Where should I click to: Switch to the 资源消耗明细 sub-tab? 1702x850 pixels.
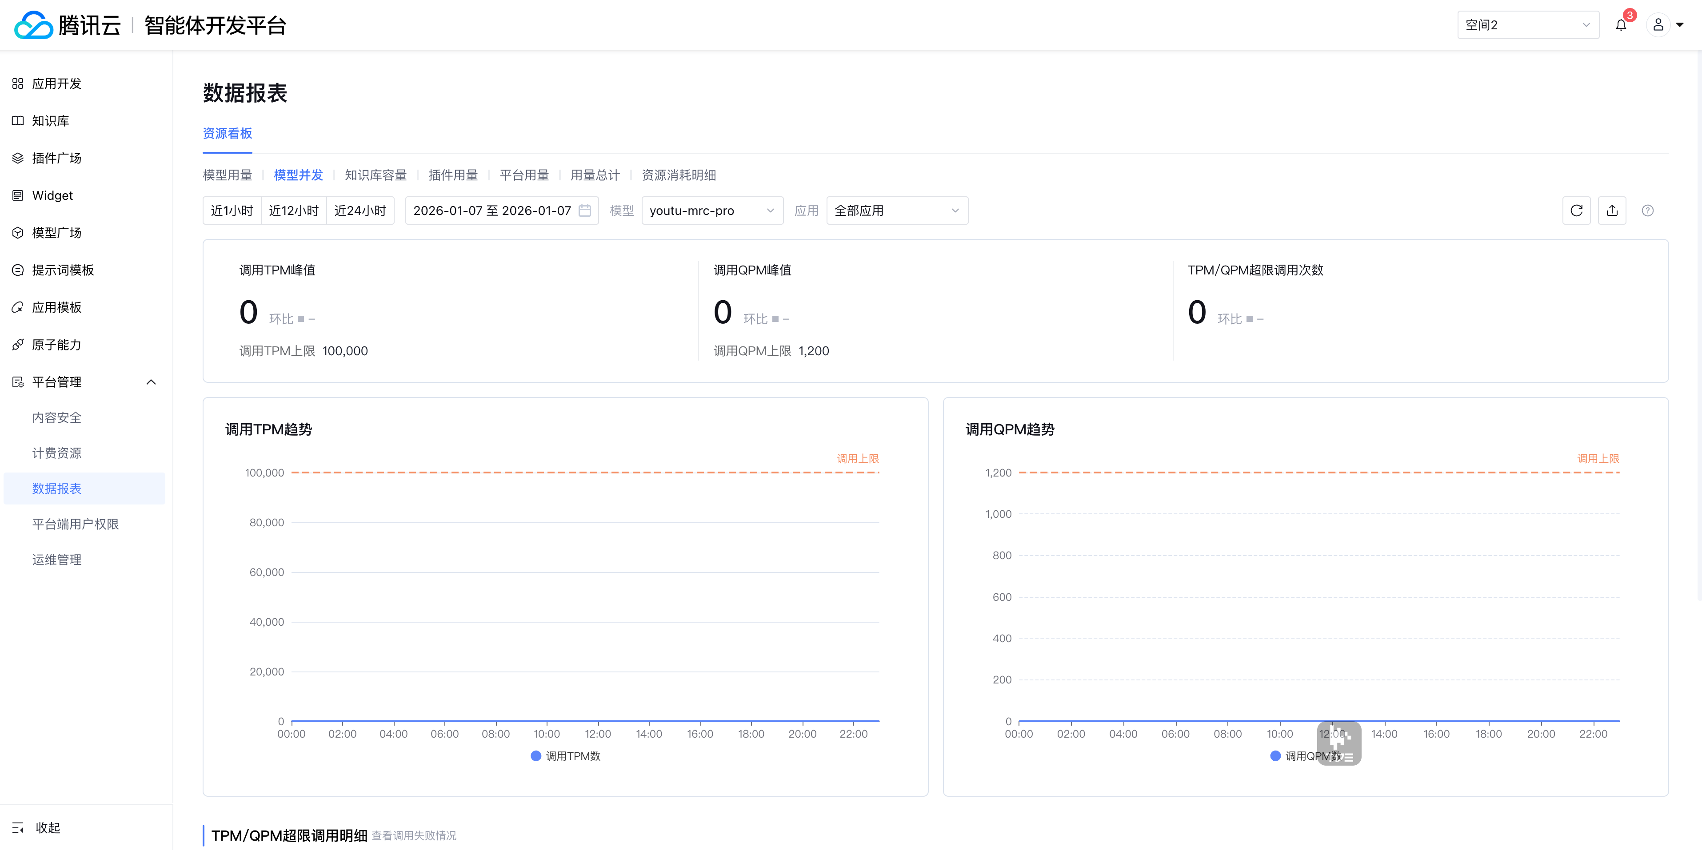[x=679, y=175]
